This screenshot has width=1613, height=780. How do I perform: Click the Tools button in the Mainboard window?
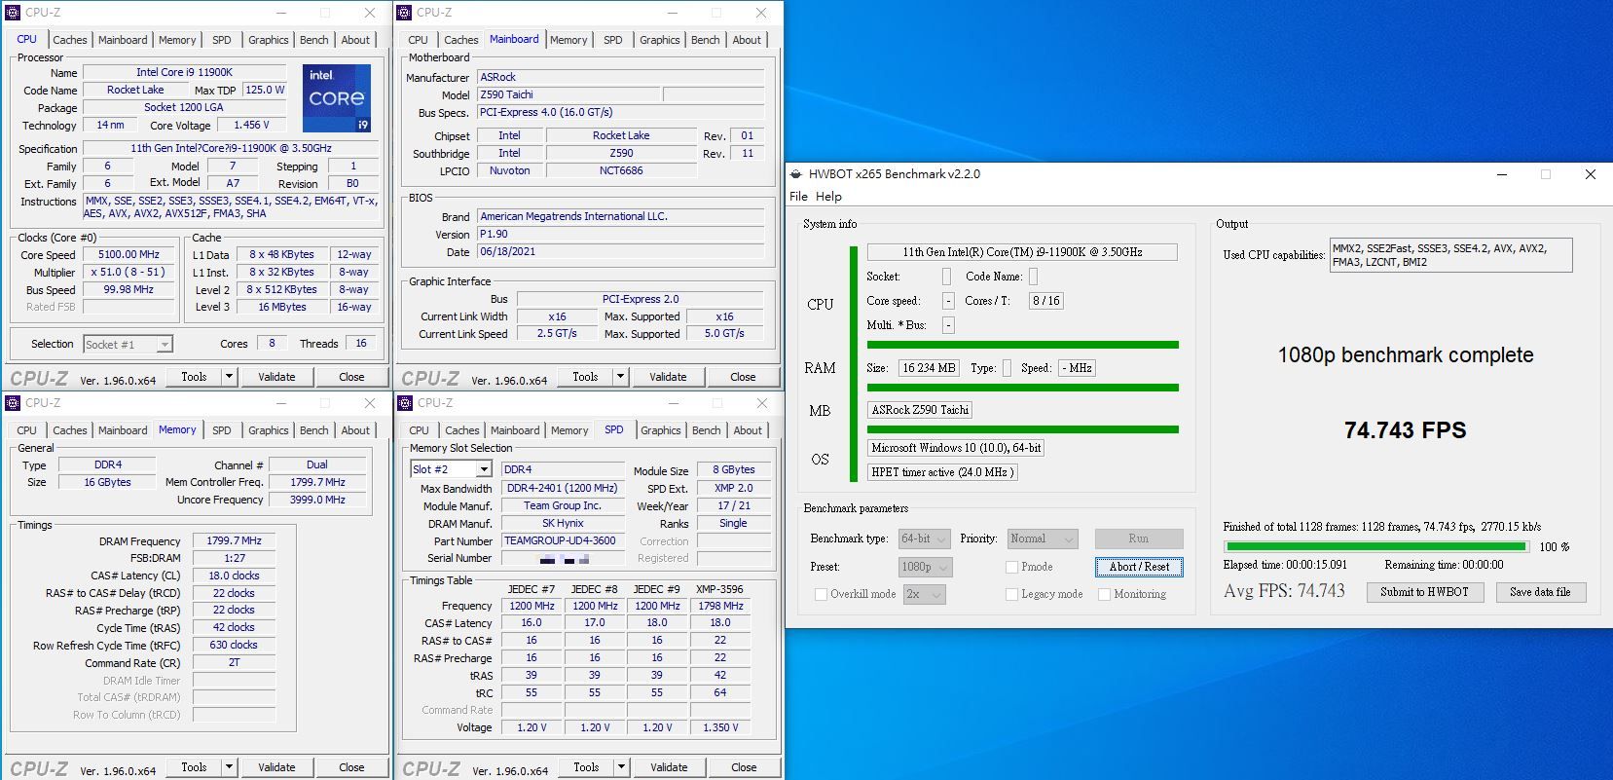tap(585, 377)
